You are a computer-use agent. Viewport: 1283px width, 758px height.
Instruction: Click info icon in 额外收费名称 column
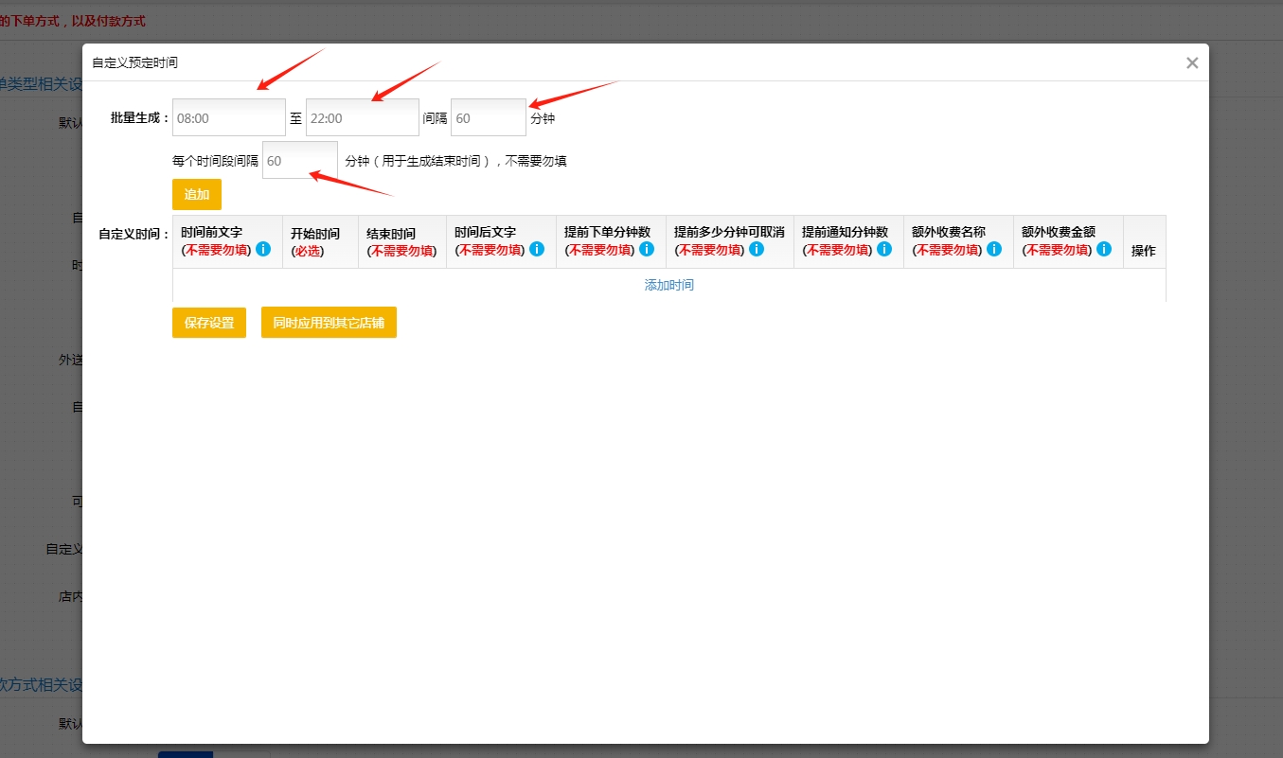(994, 249)
